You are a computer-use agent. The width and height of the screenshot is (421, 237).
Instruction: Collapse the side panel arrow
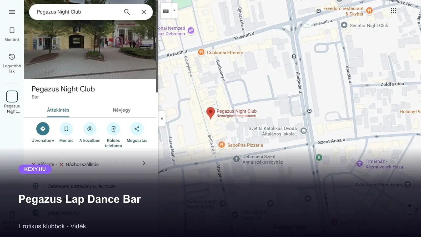pyautogui.click(x=162, y=118)
